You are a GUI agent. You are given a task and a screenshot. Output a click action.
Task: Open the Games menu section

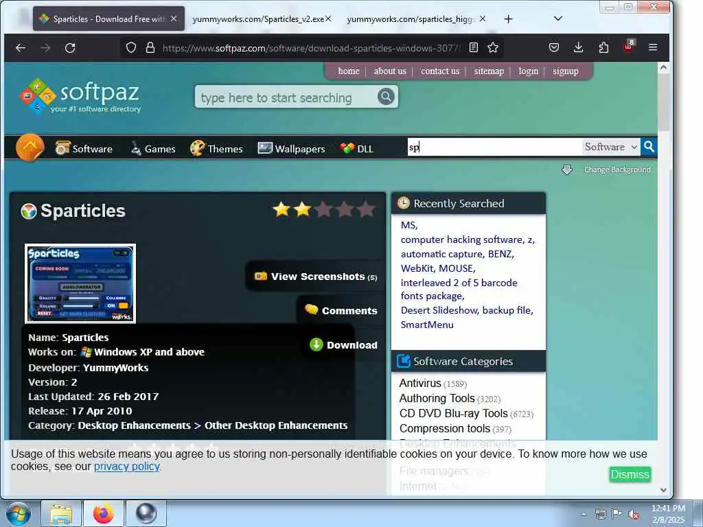point(153,148)
